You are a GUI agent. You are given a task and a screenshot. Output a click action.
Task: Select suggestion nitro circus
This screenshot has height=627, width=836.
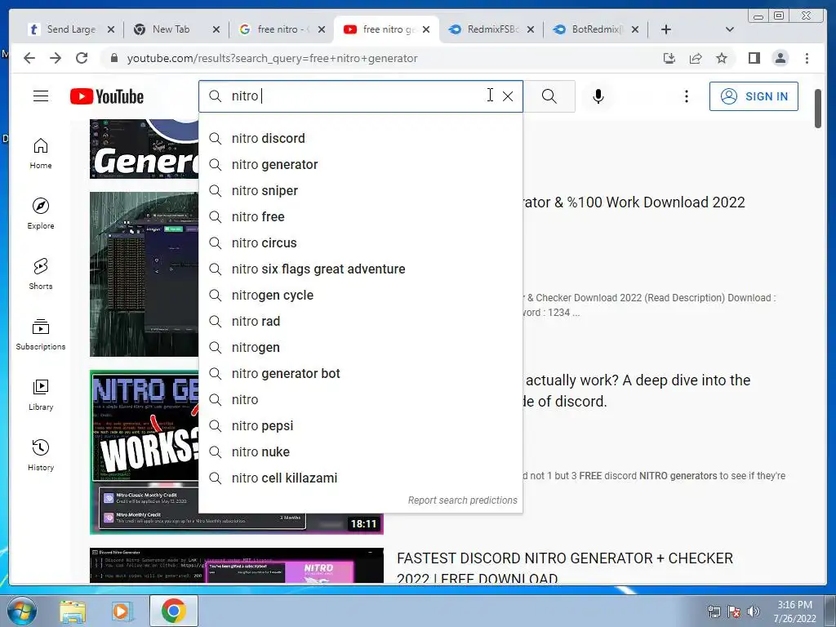point(360,242)
